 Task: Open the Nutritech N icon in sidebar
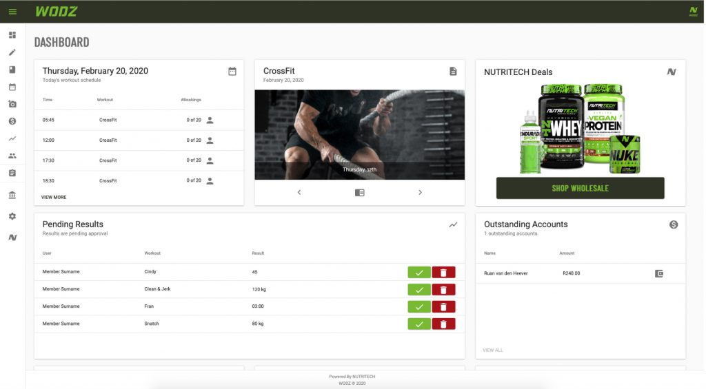(12, 238)
